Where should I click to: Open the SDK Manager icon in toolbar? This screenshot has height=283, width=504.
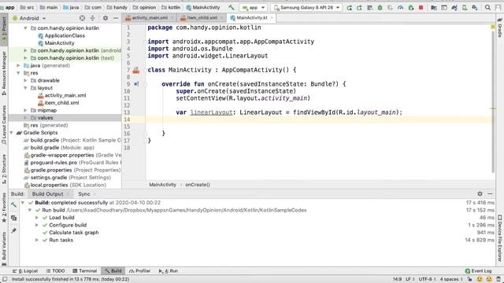tap(474, 7)
